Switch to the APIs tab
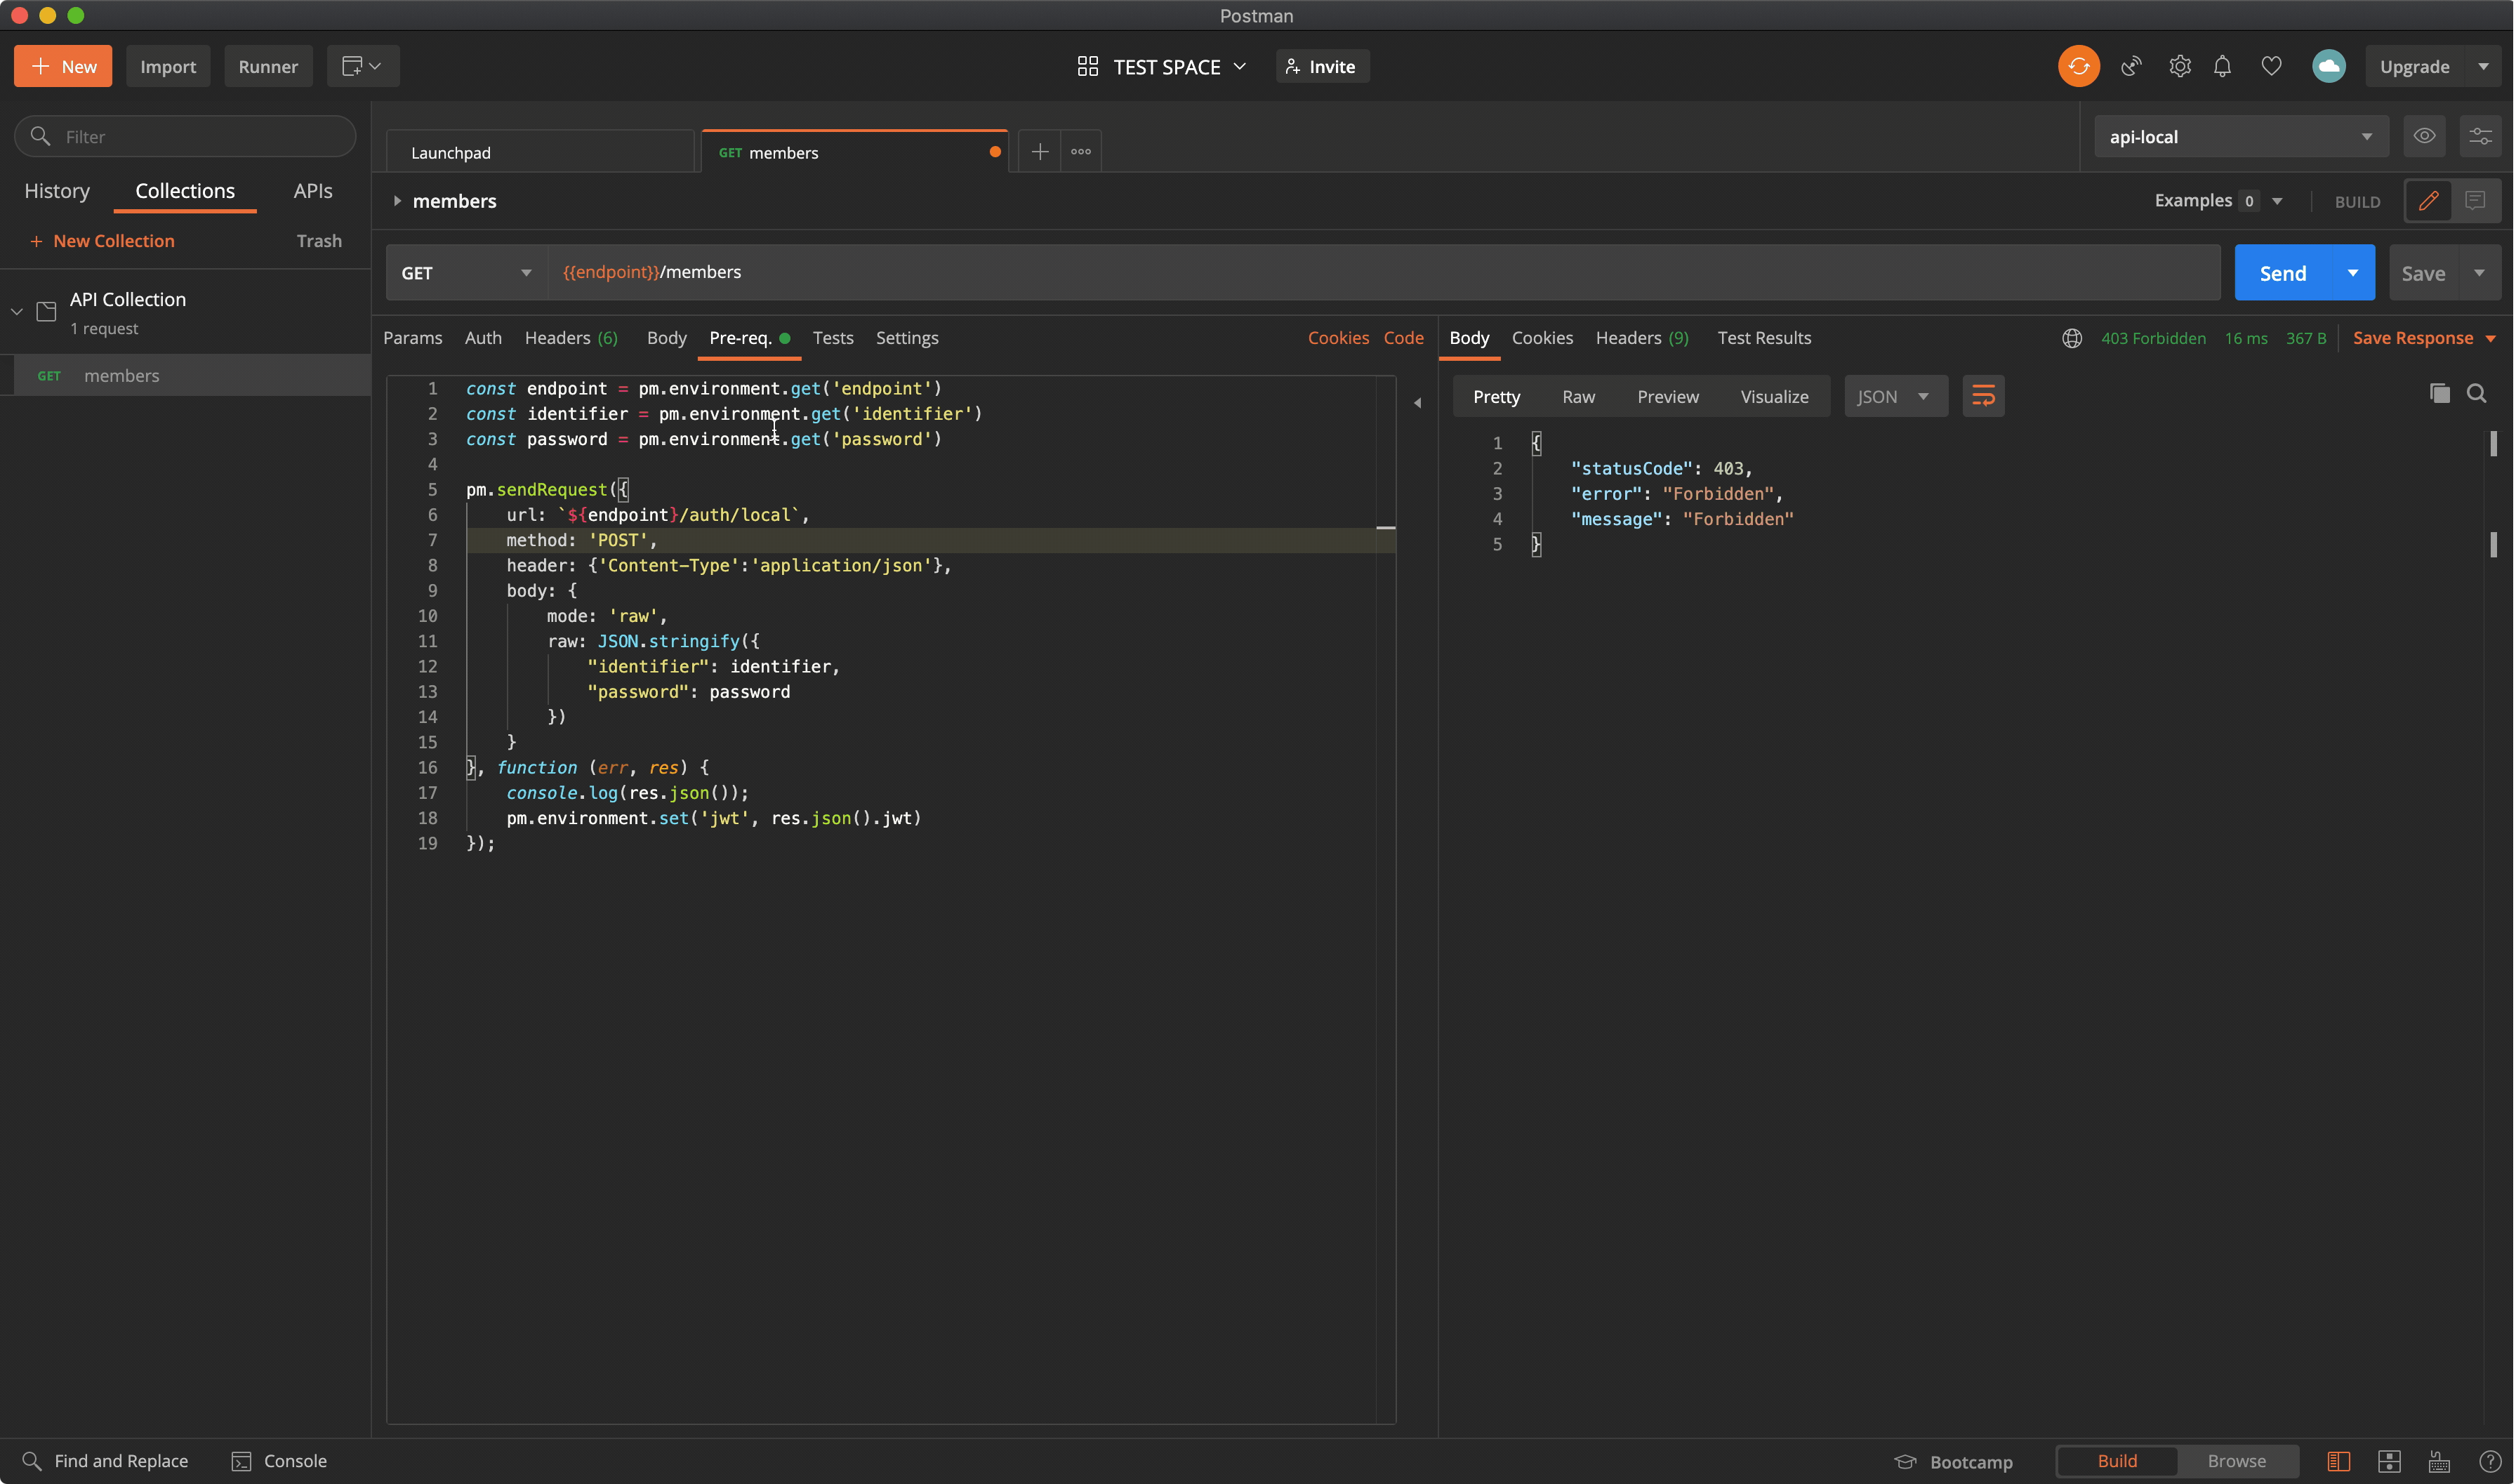This screenshot has height=1484, width=2516. (x=313, y=191)
